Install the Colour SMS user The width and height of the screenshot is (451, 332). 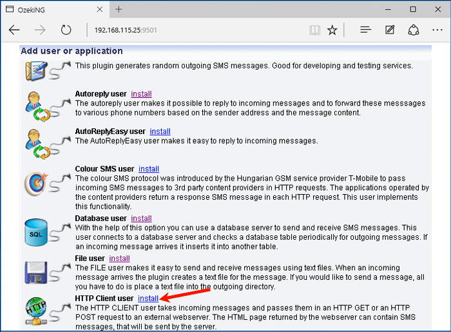tap(149, 169)
